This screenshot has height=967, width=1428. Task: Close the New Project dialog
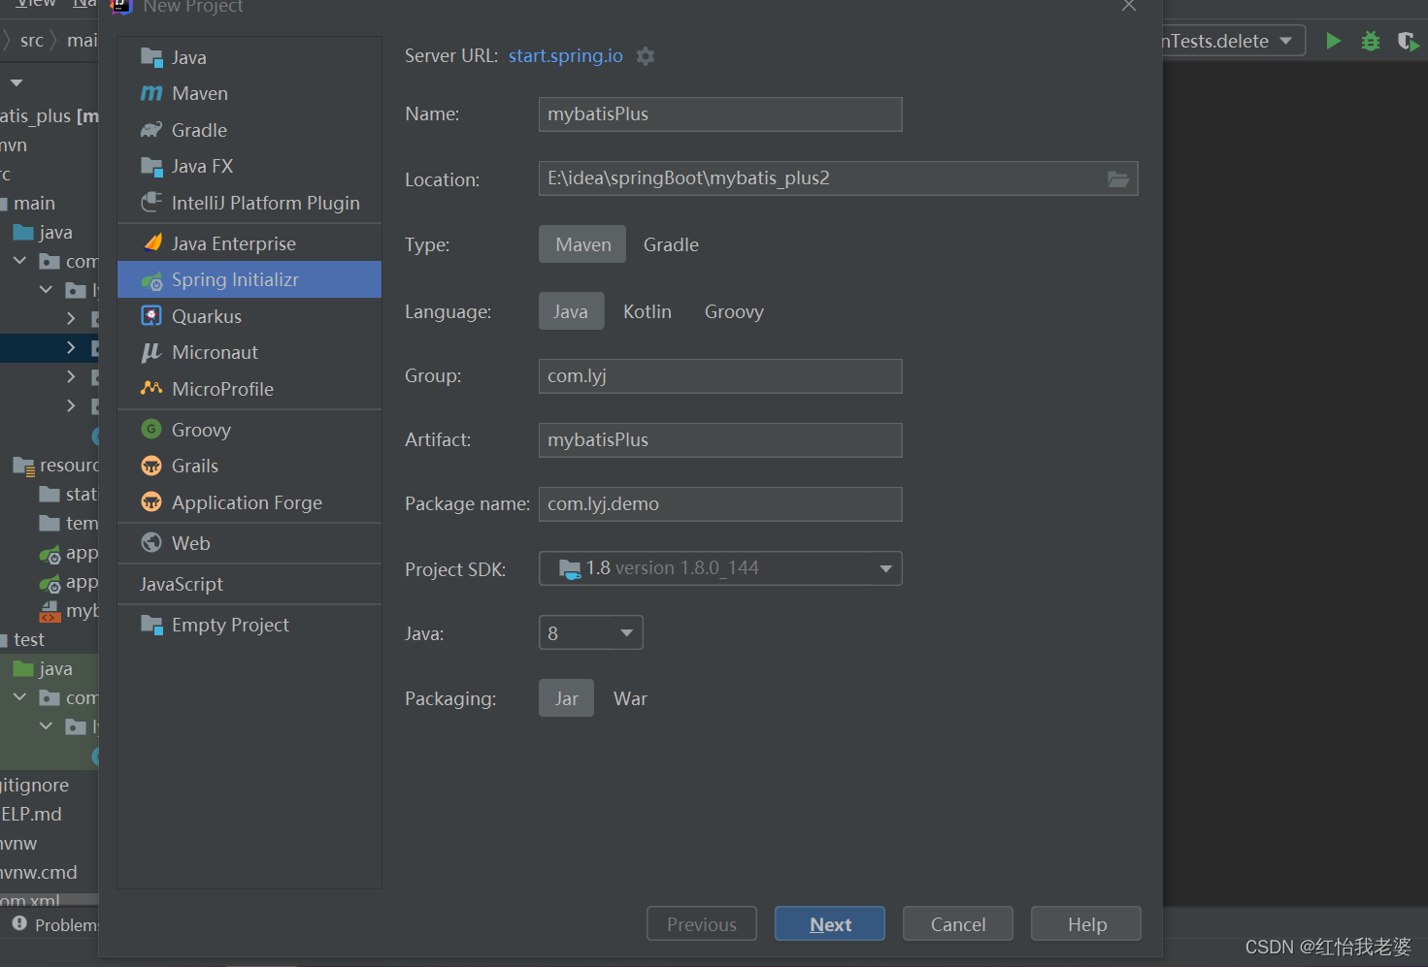pos(1128,6)
